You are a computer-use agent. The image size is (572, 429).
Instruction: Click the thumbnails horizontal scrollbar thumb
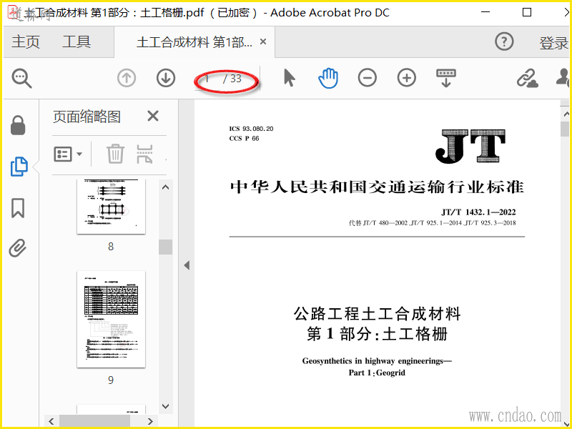pos(94,420)
